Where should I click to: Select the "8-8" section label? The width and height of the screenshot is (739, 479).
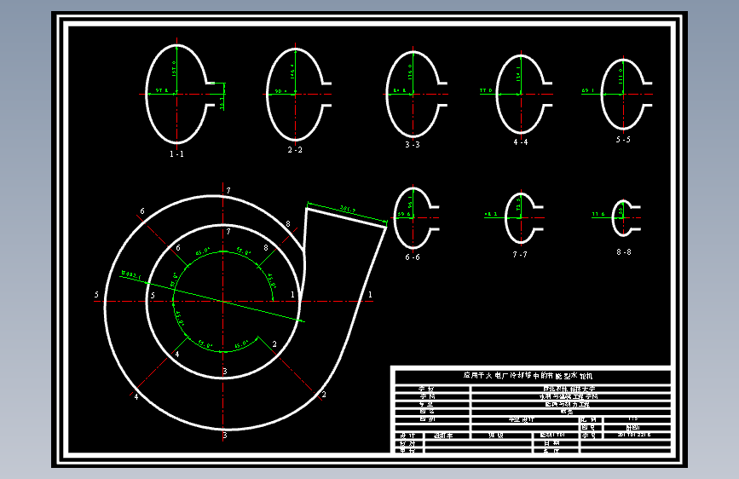(x=624, y=252)
